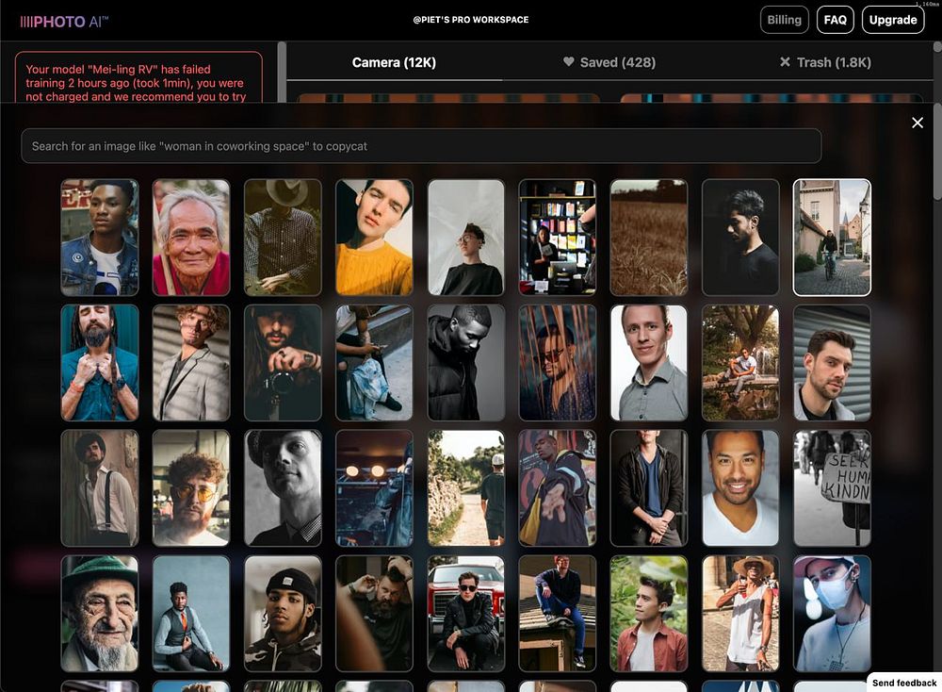The width and height of the screenshot is (942, 692).
Task: Select the cyclist in village street photo
Action: pyautogui.click(x=832, y=238)
